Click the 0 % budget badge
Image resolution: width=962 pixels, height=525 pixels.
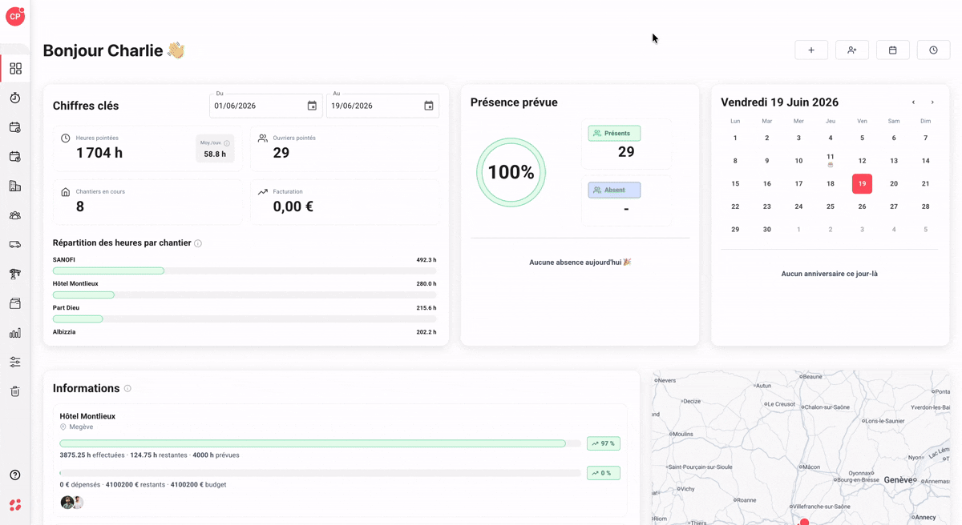604,473
